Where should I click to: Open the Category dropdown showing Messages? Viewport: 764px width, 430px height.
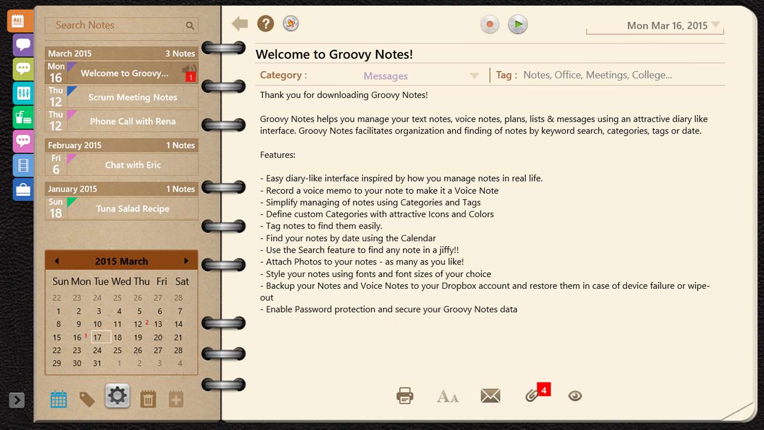click(x=421, y=76)
